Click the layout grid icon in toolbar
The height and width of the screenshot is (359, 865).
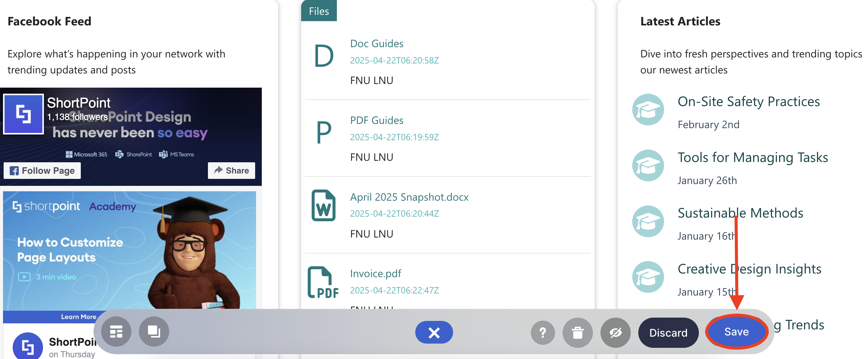(x=116, y=332)
